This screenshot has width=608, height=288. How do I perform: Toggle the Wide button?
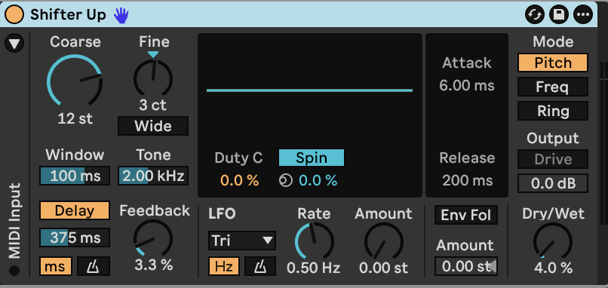pos(153,126)
